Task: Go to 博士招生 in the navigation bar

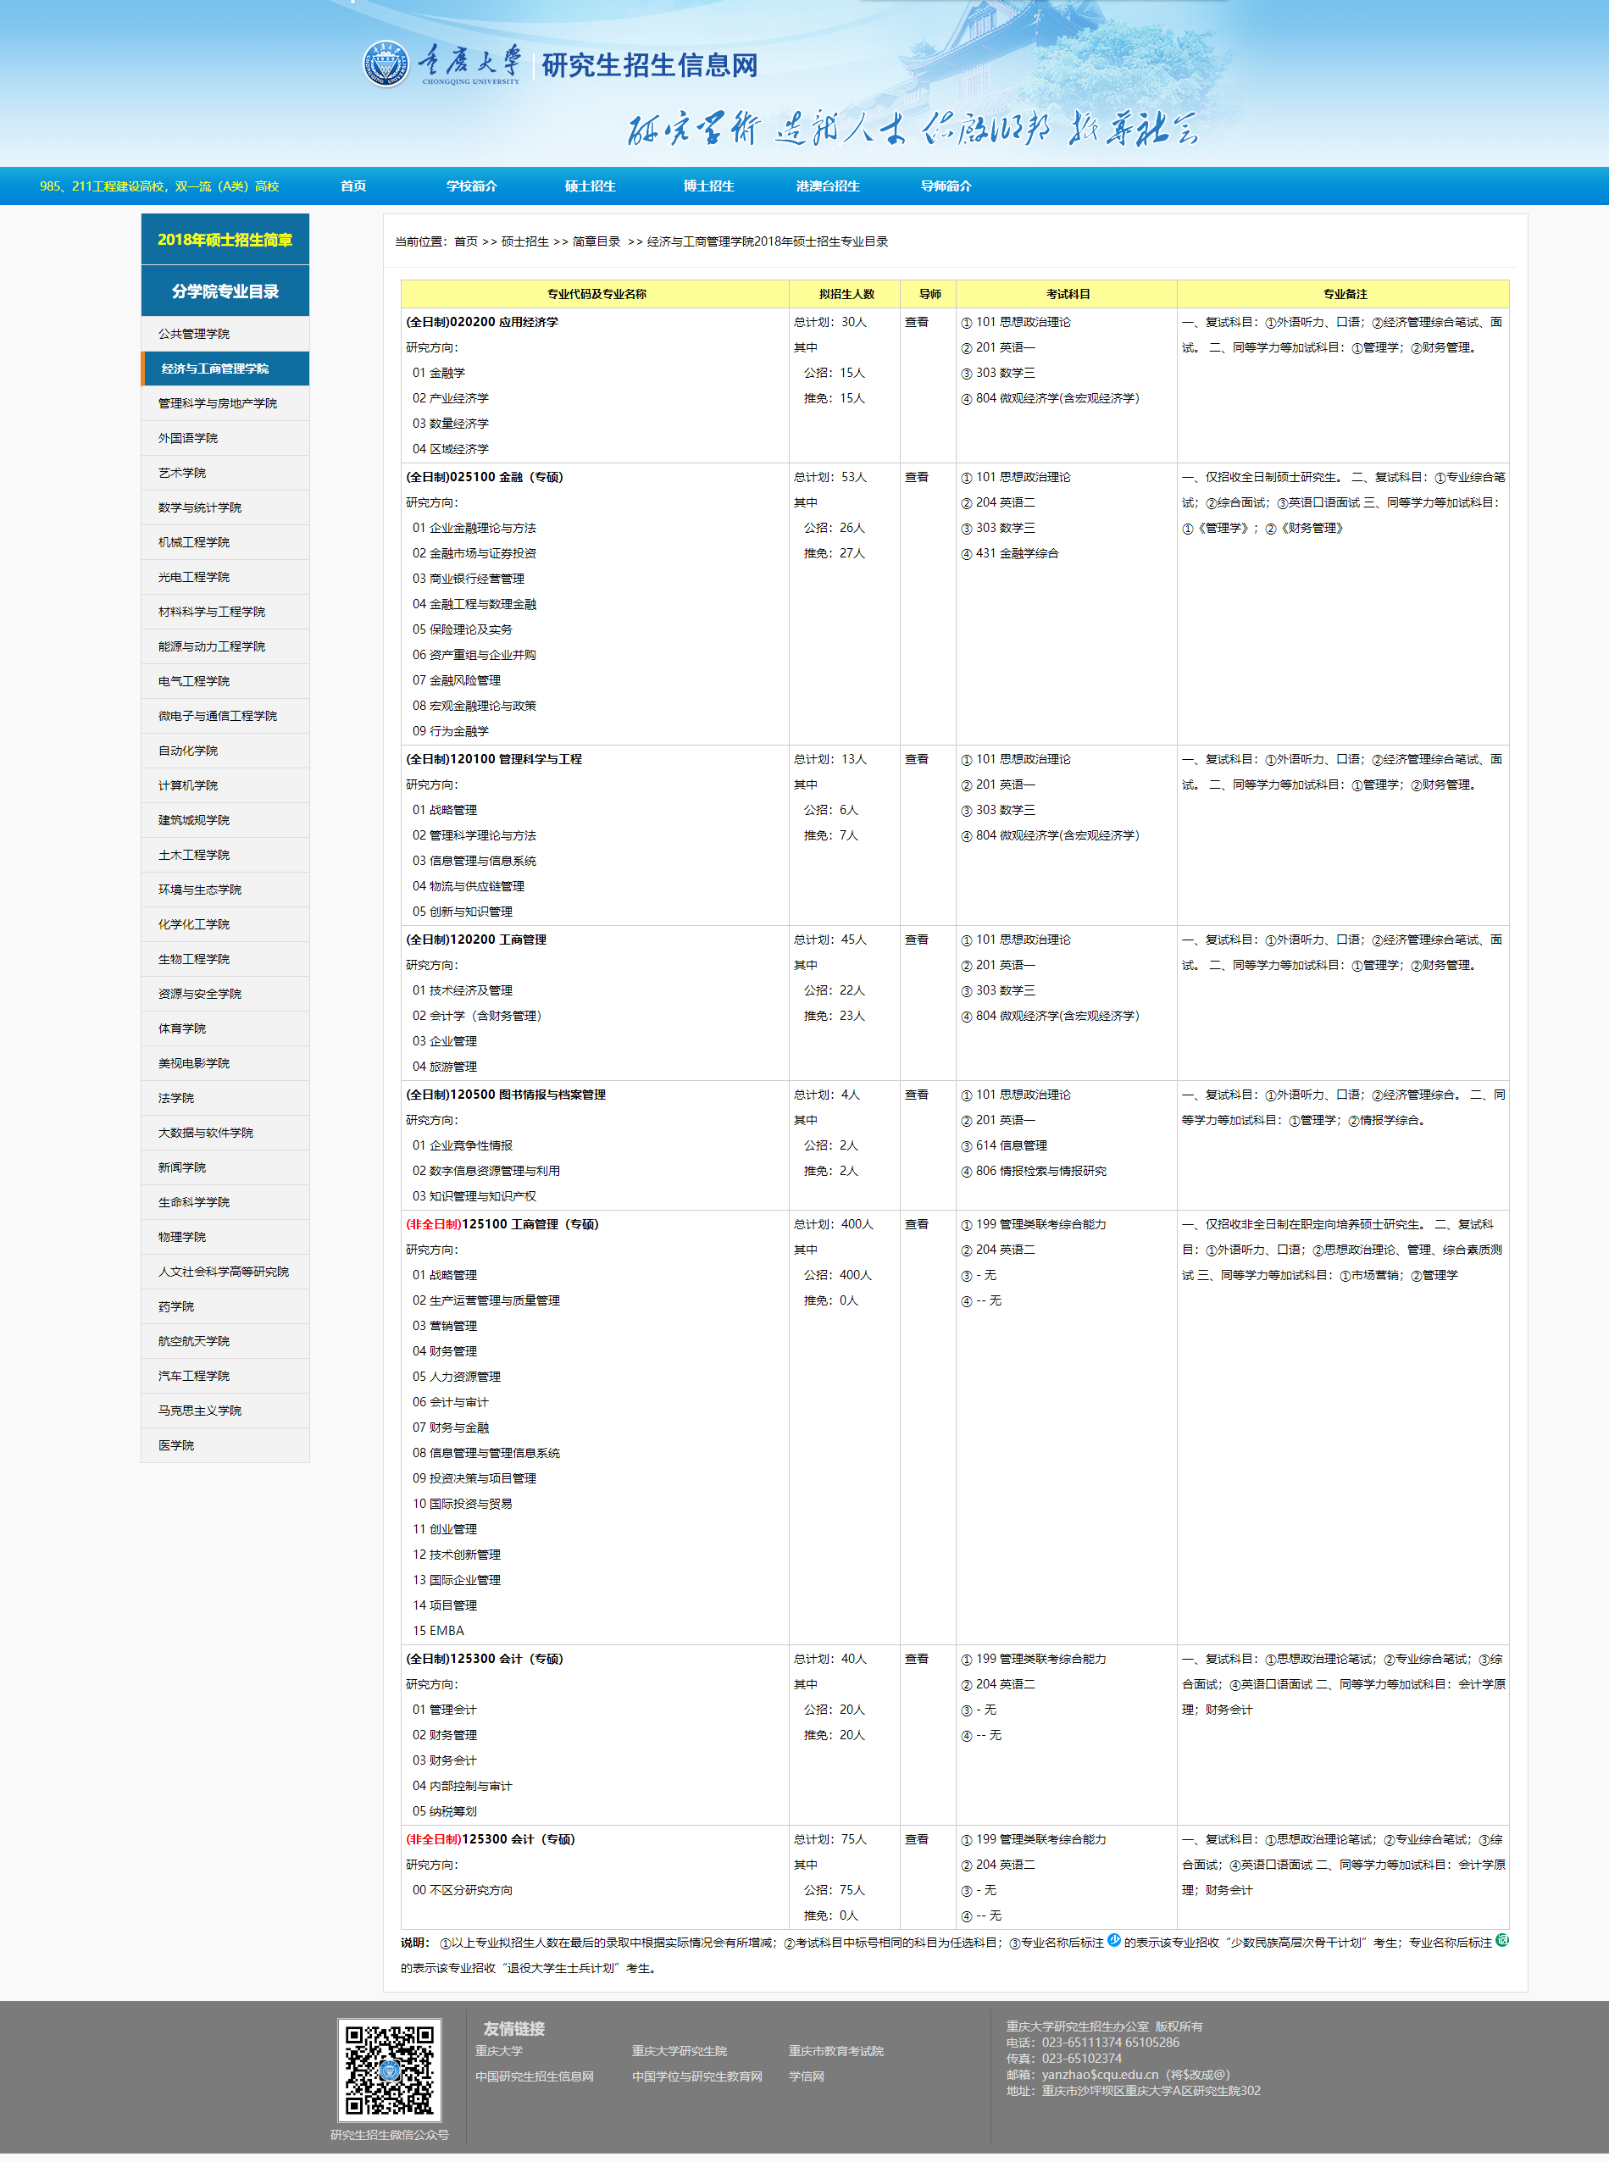Action: (x=708, y=186)
